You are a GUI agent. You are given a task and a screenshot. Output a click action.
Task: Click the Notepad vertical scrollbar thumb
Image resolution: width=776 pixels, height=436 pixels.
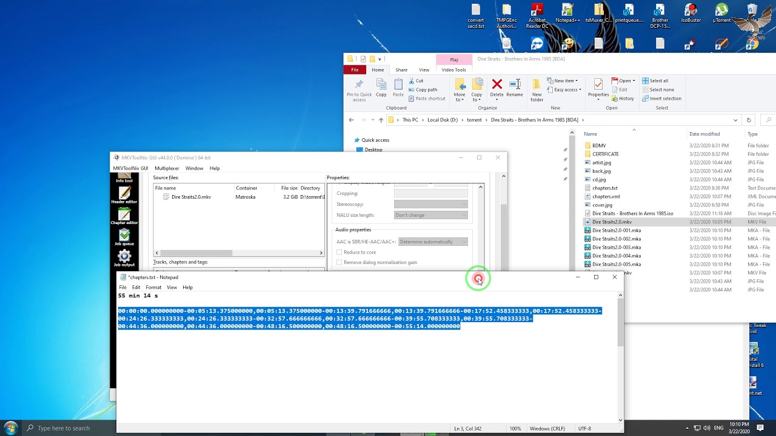tap(620, 323)
